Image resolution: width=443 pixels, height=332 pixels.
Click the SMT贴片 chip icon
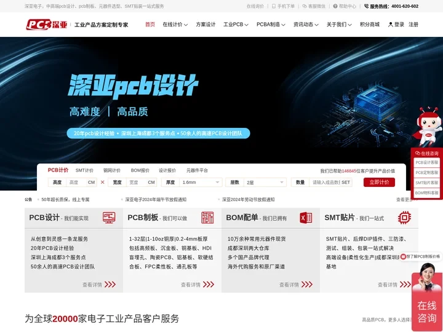404,218
